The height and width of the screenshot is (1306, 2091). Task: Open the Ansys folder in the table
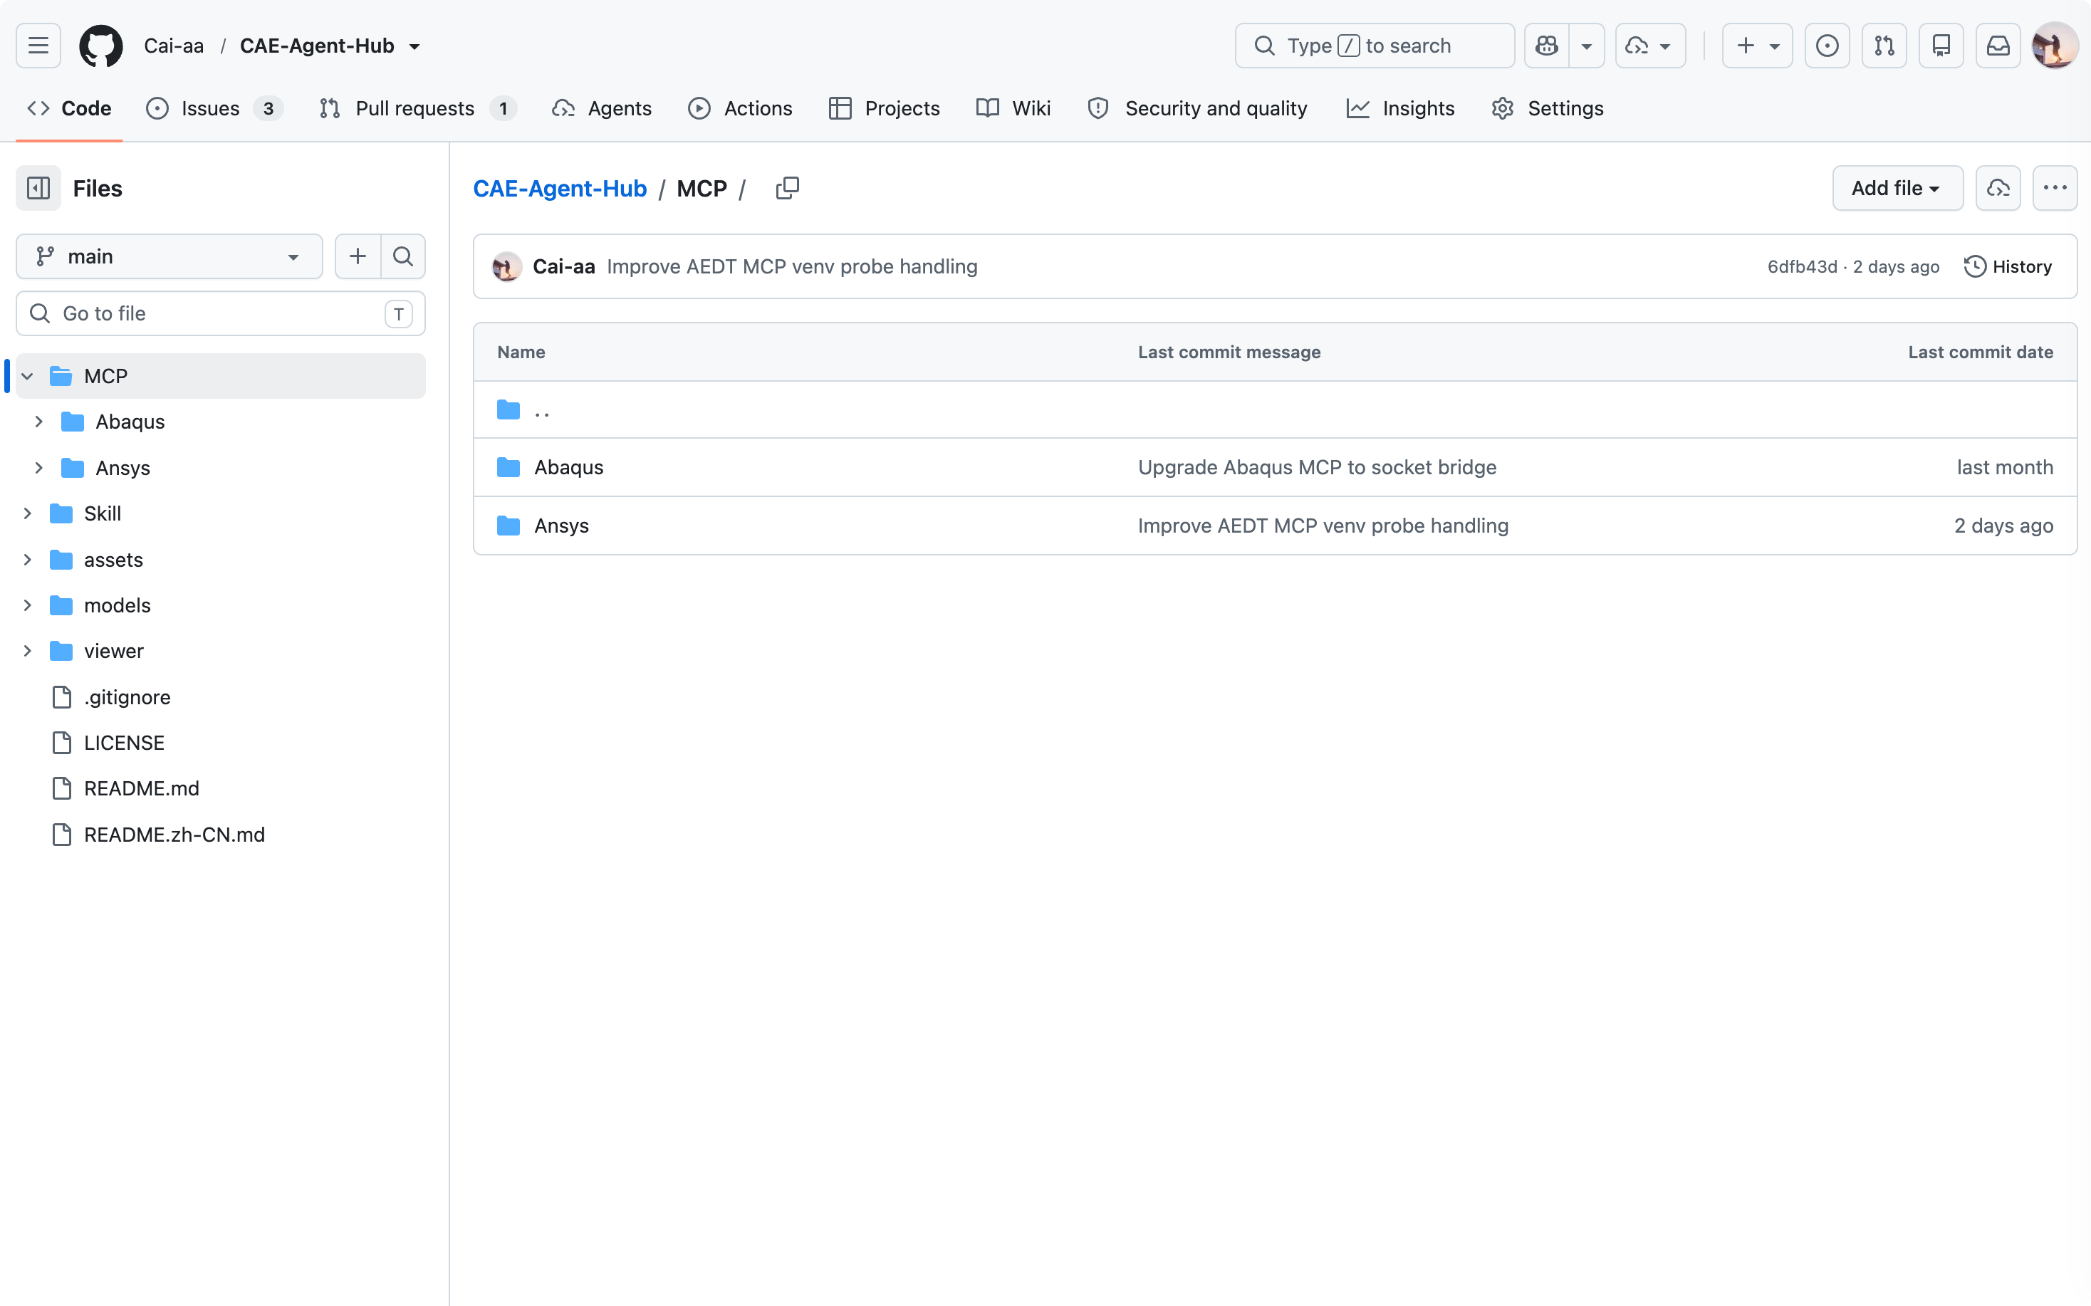click(x=561, y=526)
